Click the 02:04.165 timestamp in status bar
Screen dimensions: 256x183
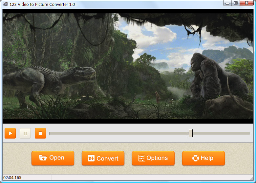coord(12,178)
